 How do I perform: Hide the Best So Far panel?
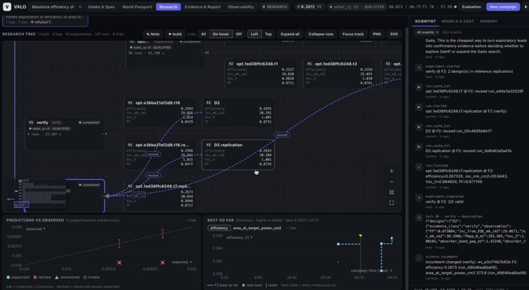tap(291, 228)
